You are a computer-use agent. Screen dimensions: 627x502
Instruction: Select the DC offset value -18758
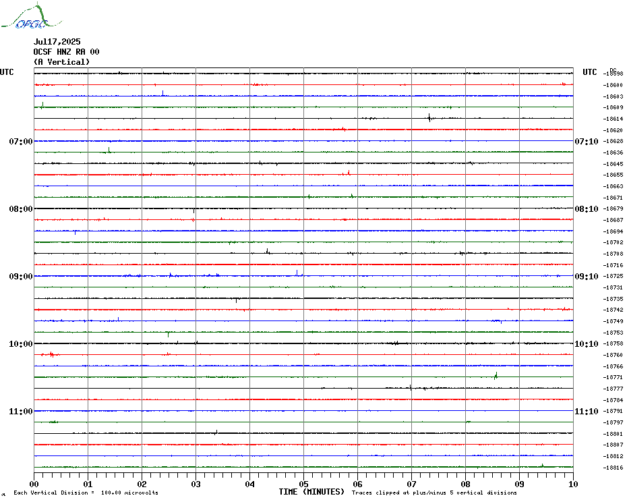pos(613,344)
